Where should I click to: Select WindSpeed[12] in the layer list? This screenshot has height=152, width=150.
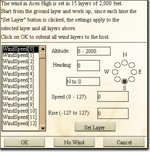point(20,123)
